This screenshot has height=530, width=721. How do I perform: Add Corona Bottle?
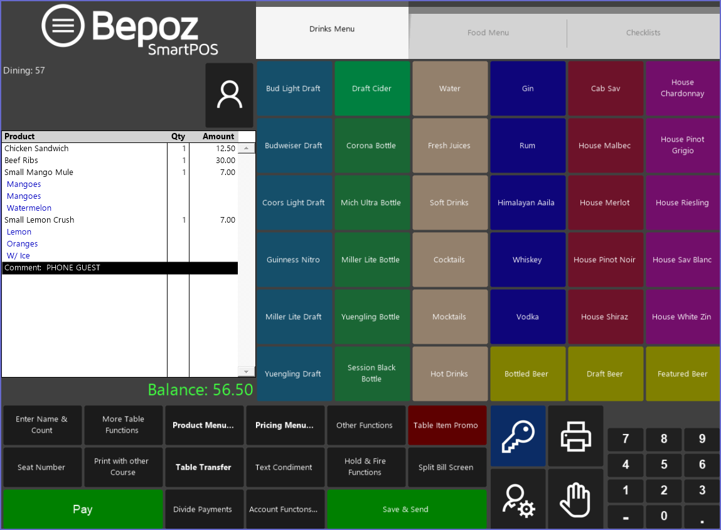coord(371,146)
